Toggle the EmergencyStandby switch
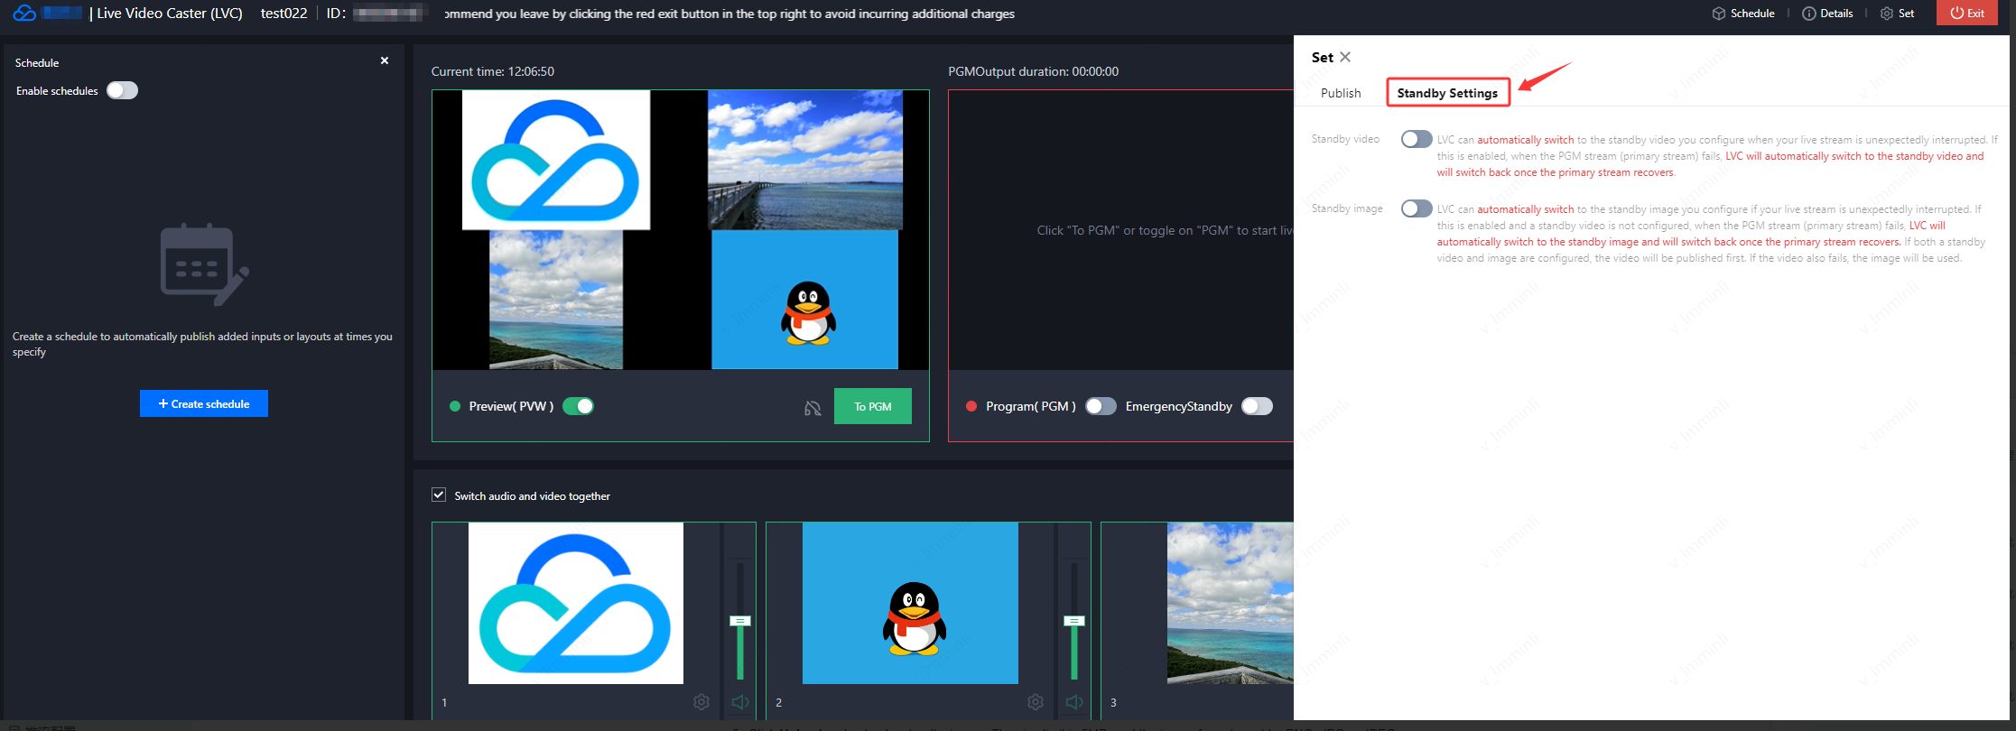 tap(1257, 406)
